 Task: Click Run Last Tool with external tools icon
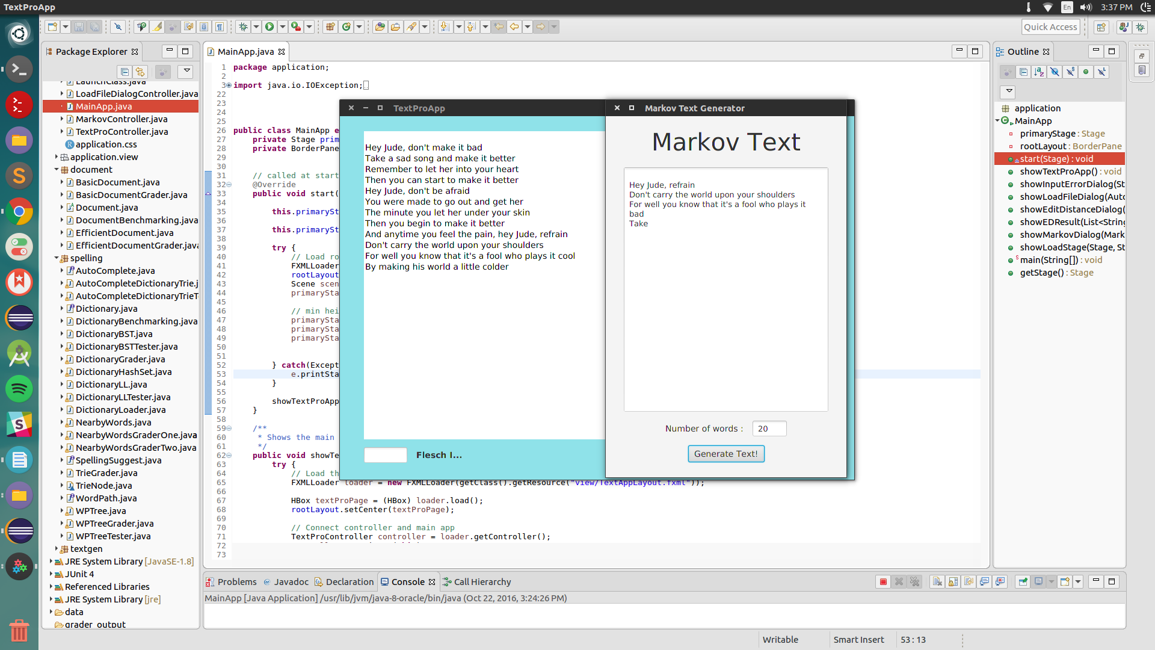(295, 26)
